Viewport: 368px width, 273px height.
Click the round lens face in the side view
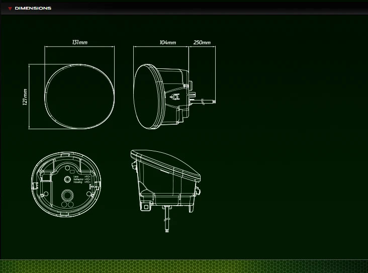(149, 96)
